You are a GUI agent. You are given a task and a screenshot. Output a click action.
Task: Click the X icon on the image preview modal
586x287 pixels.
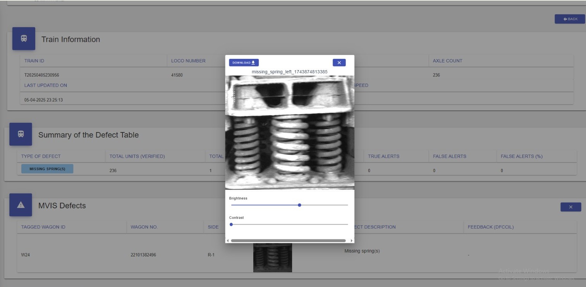[x=339, y=62]
